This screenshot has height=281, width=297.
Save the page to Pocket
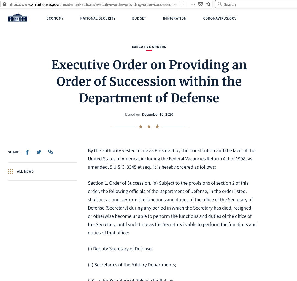[201, 4]
